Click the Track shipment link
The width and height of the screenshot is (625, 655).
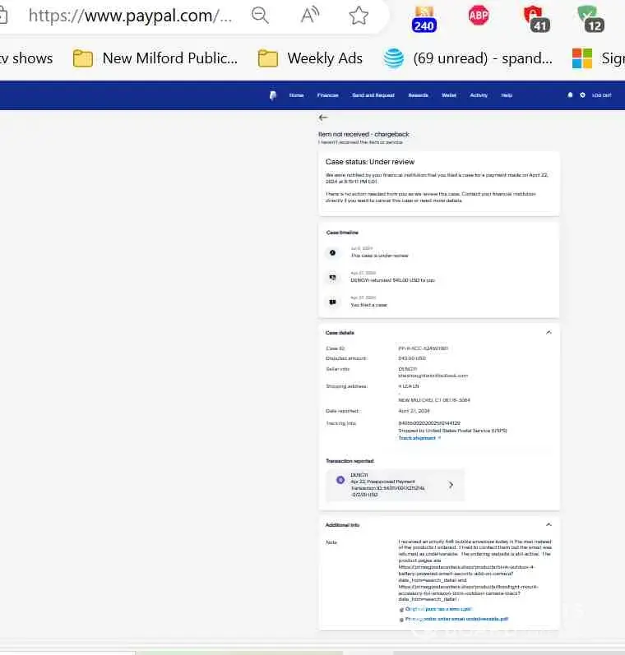[x=419, y=438]
